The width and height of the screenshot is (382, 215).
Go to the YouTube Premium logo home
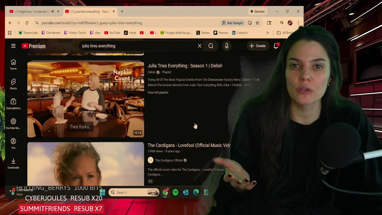pos(33,46)
